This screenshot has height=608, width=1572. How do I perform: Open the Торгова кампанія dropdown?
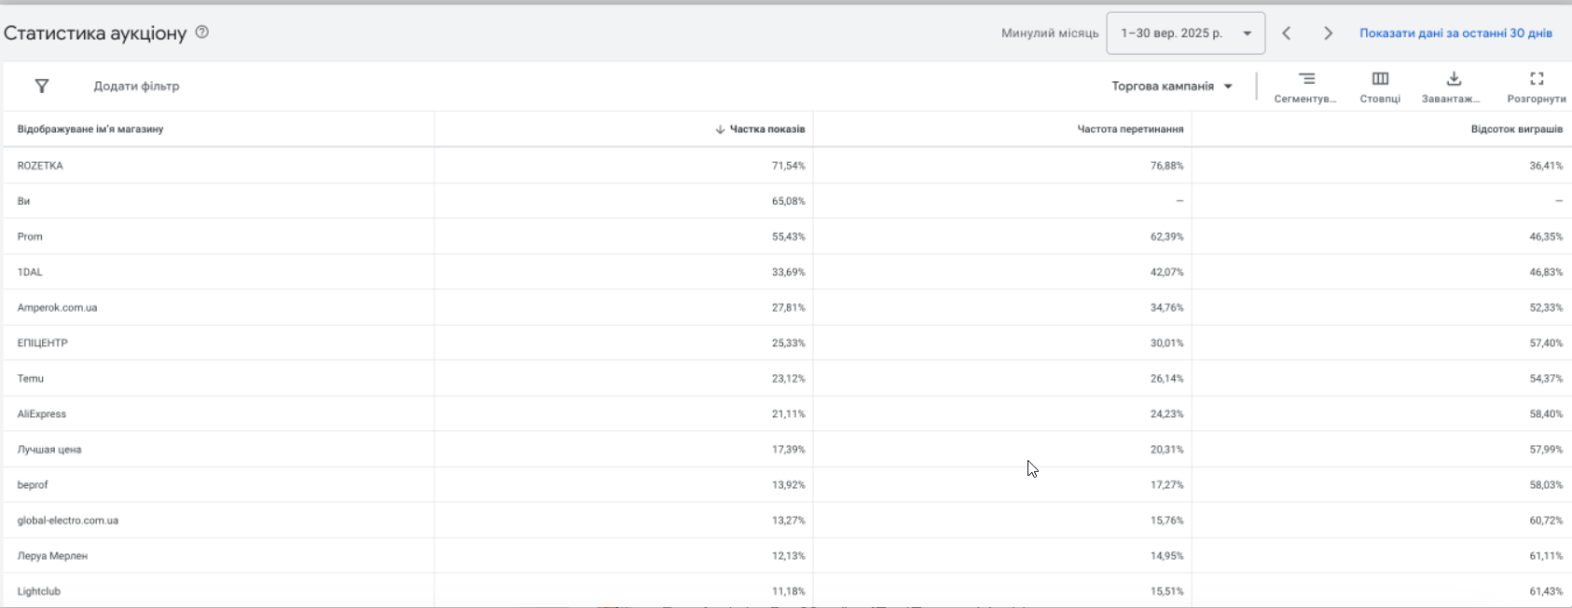coord(1172,87)
